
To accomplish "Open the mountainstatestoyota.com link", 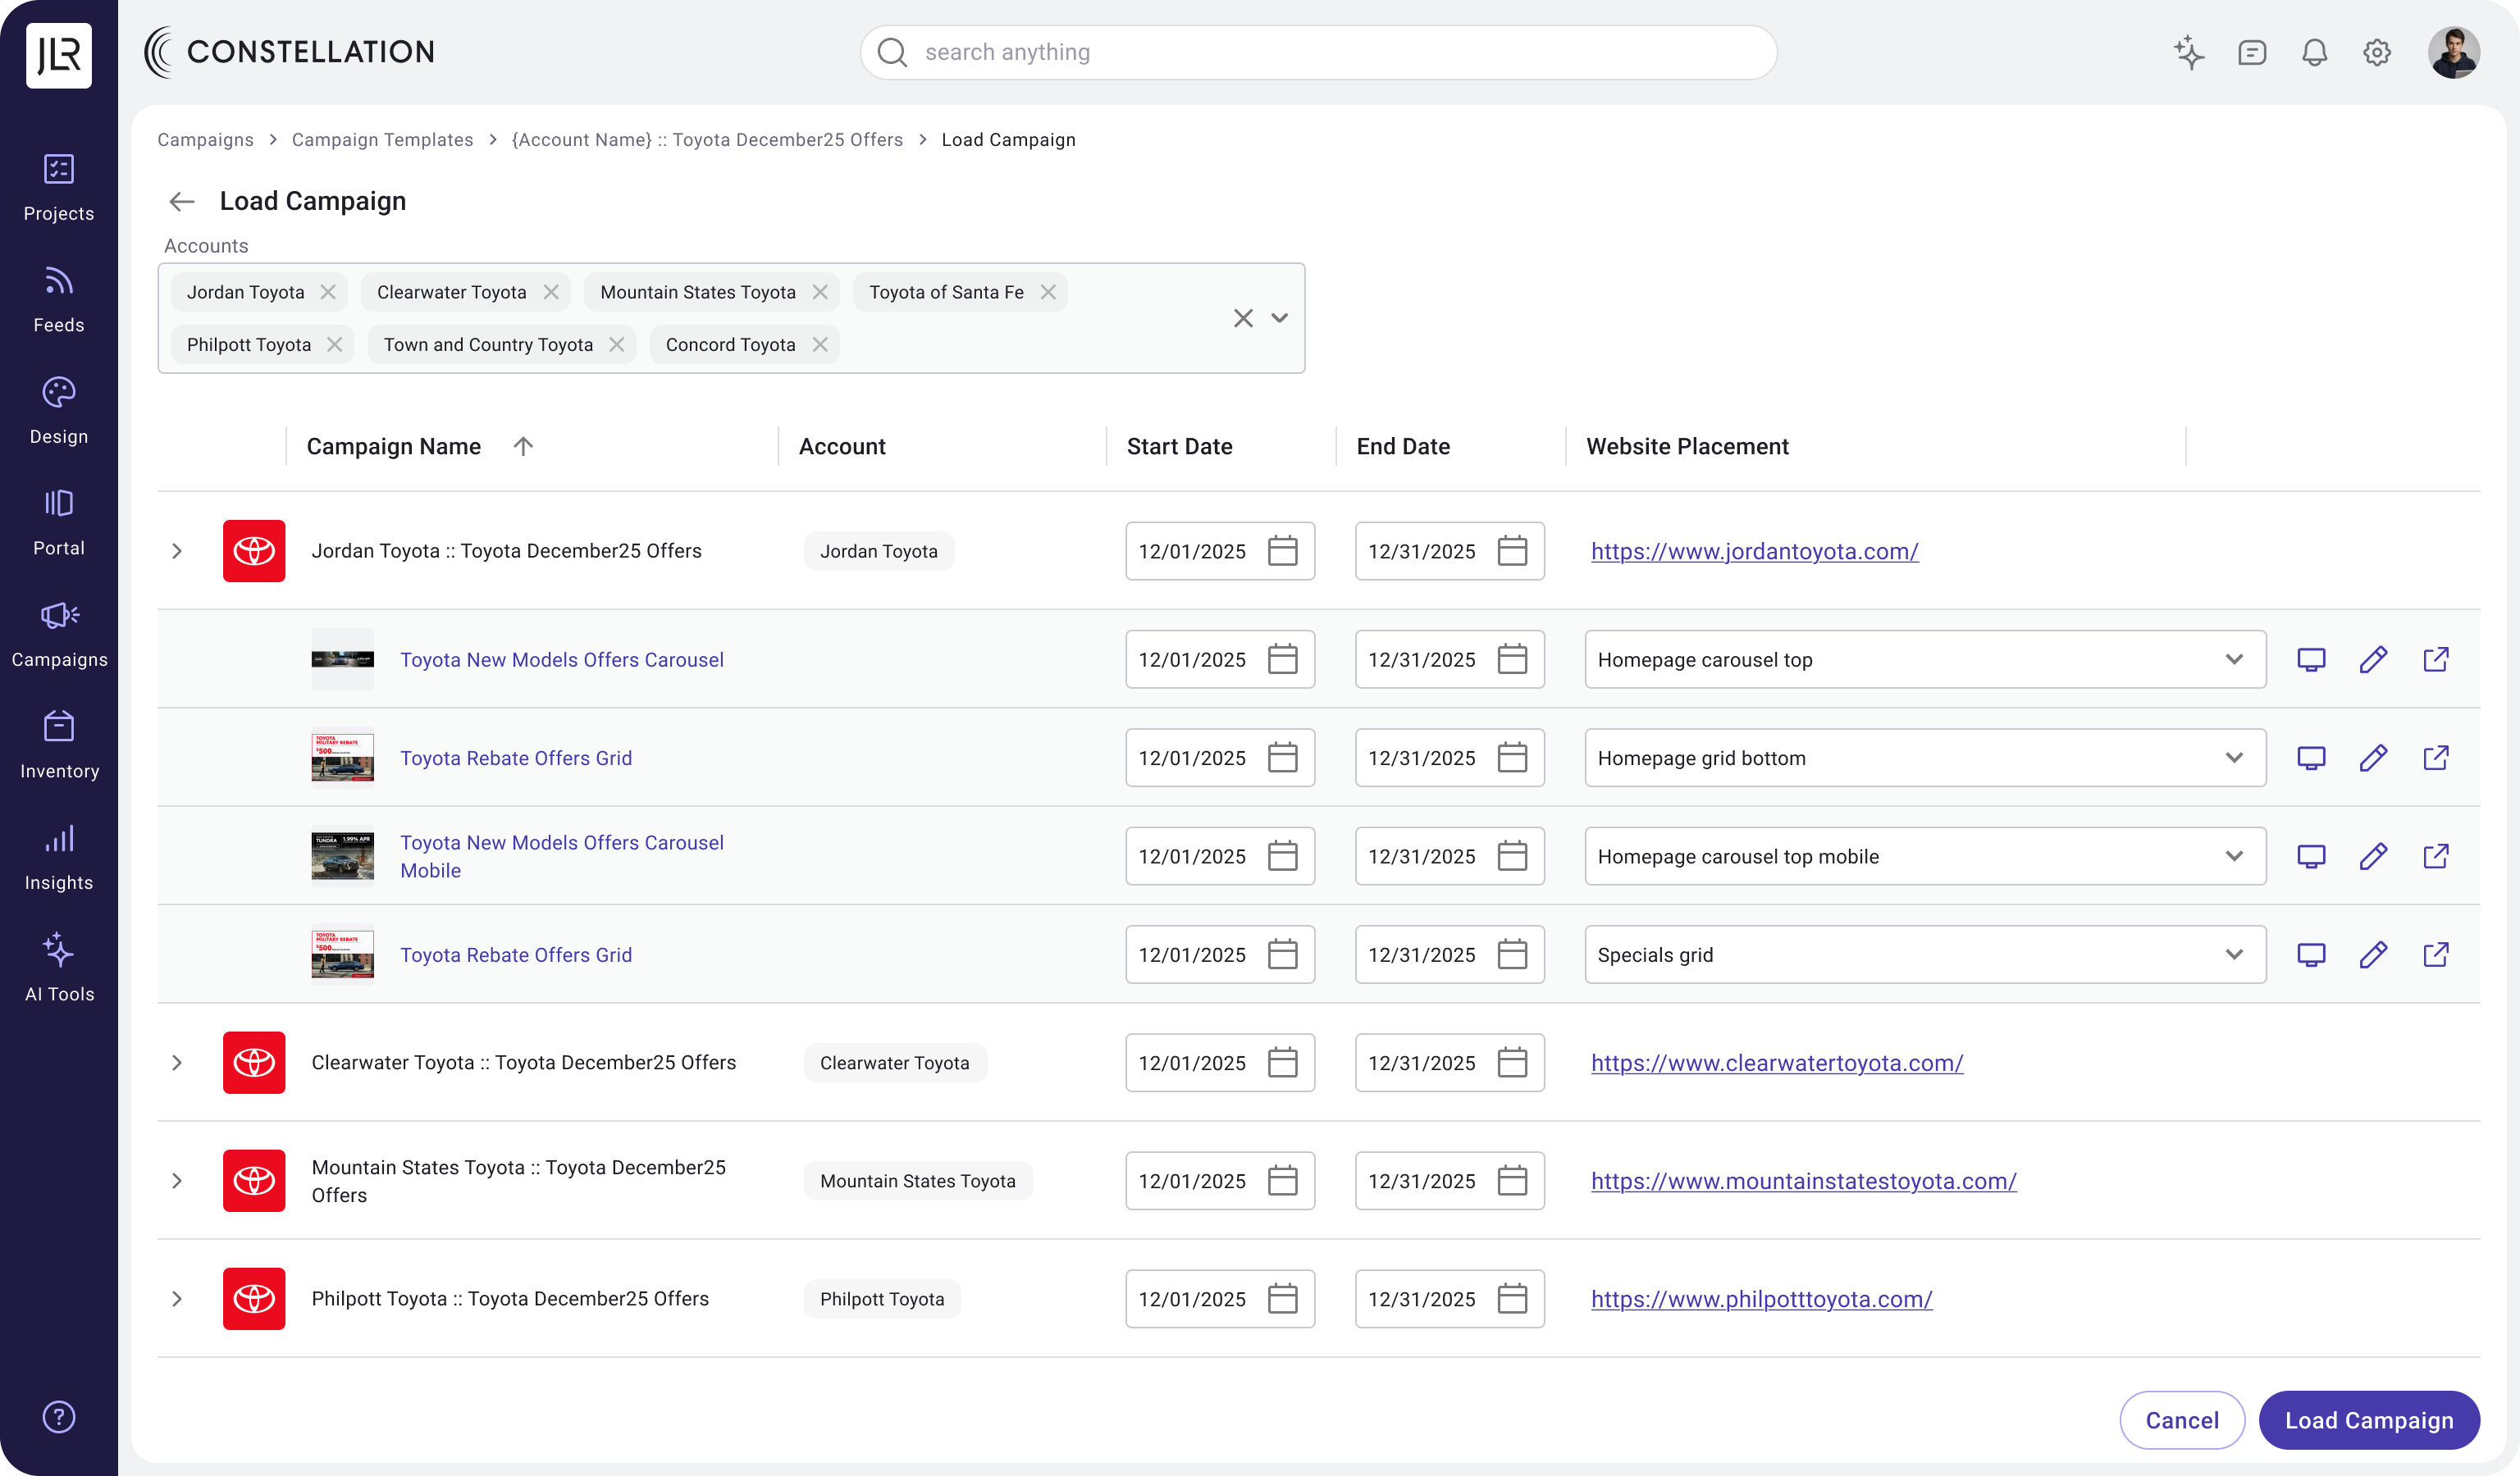I will [1803, 1180].
